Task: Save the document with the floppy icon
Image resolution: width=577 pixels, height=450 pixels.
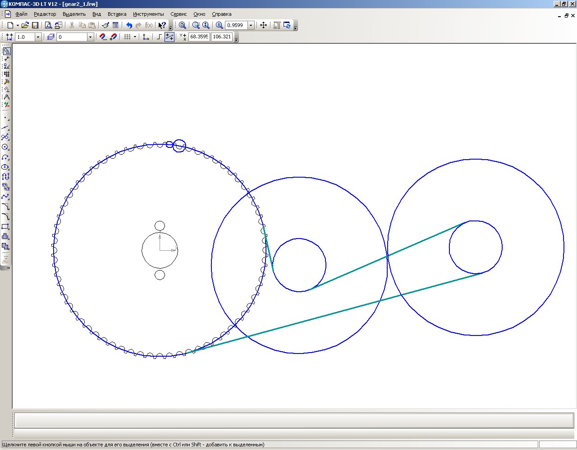Action: pyautogui.click(x=35, y=25)
